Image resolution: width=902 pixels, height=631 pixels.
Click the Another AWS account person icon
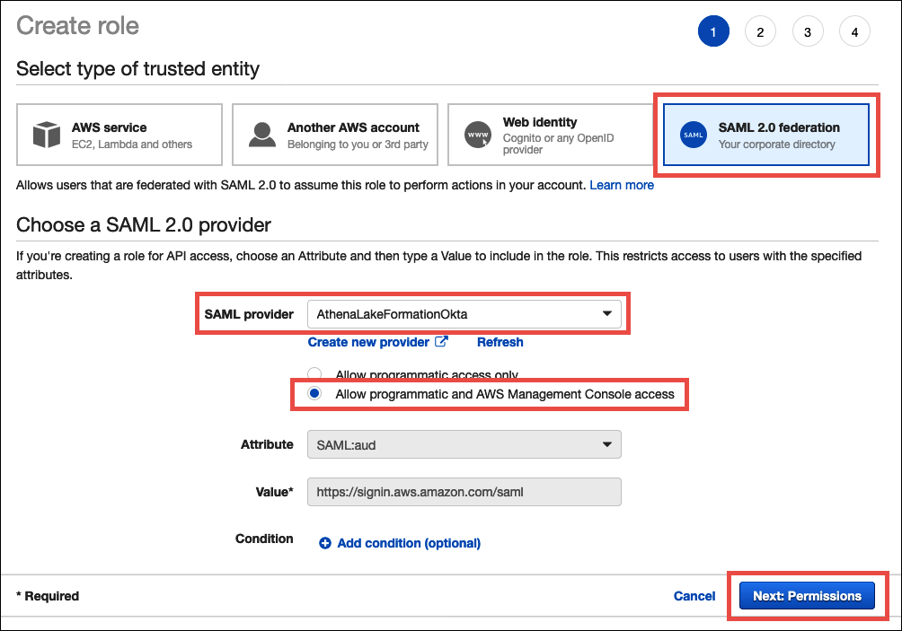click(261, 133)
